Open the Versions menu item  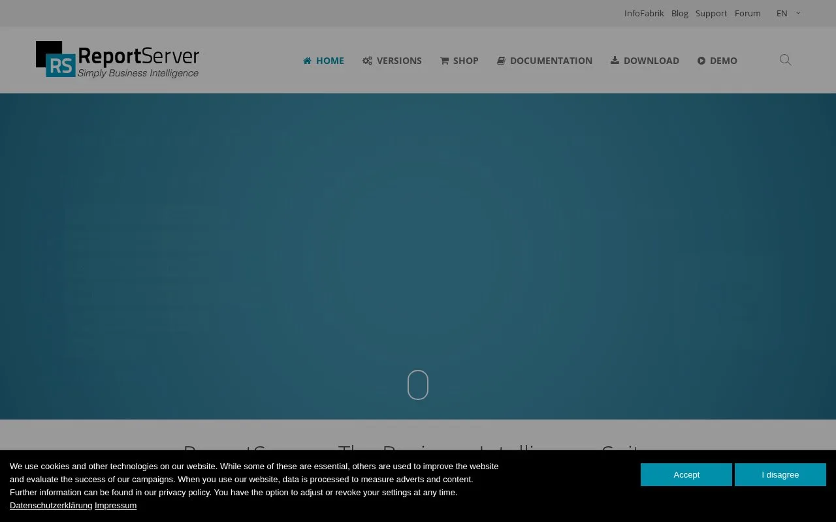[x=392, y=61]
